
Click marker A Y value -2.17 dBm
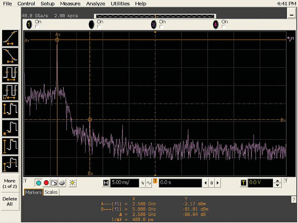pos(194,204)
